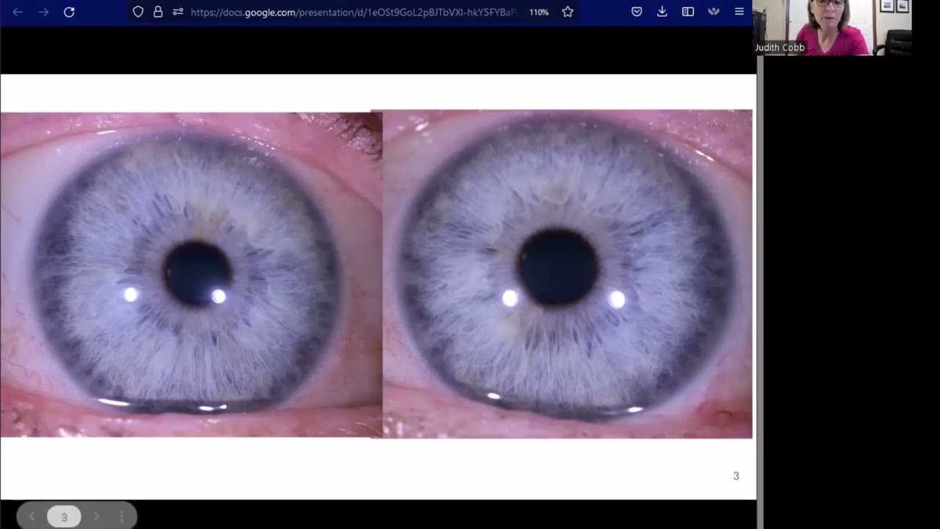This screenshot has height=529, width=940.
Task: Click the left iris photograph
Action: [x=191, y=275]
